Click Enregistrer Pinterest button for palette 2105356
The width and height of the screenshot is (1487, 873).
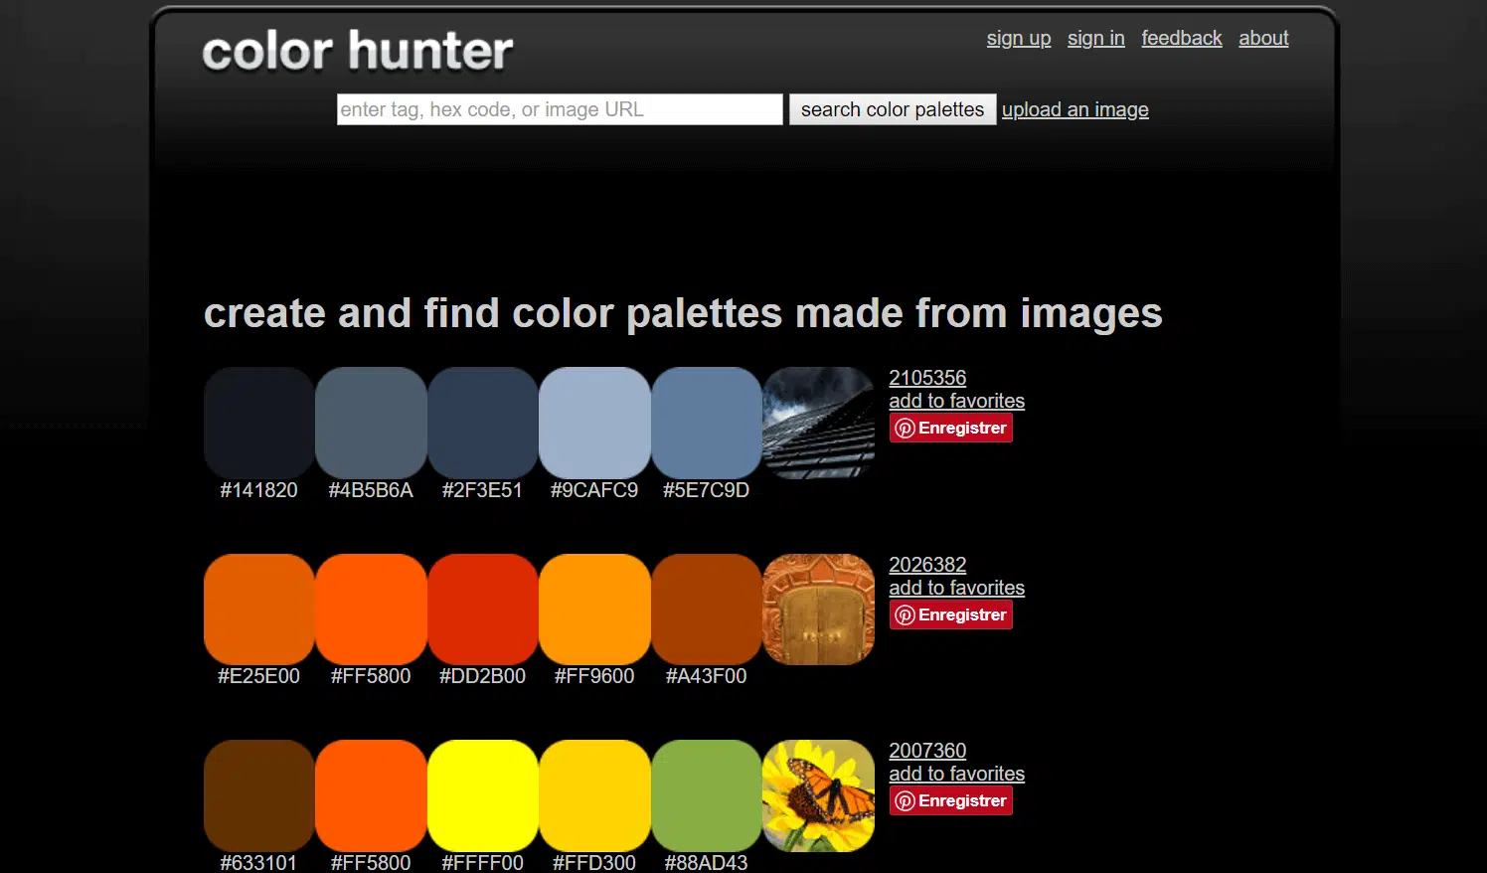[951, 429]
